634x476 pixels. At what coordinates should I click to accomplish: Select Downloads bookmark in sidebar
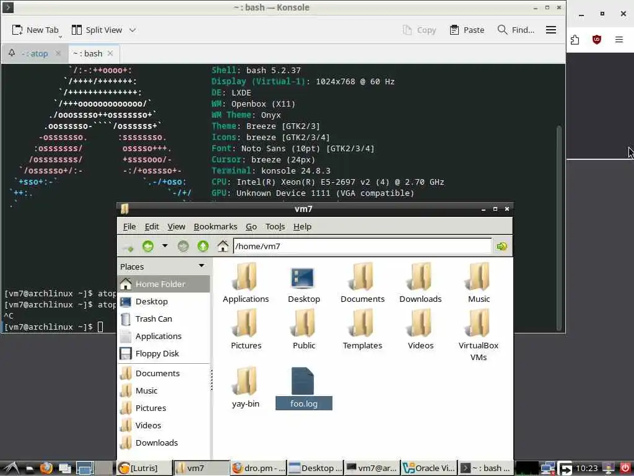point(163,443)
